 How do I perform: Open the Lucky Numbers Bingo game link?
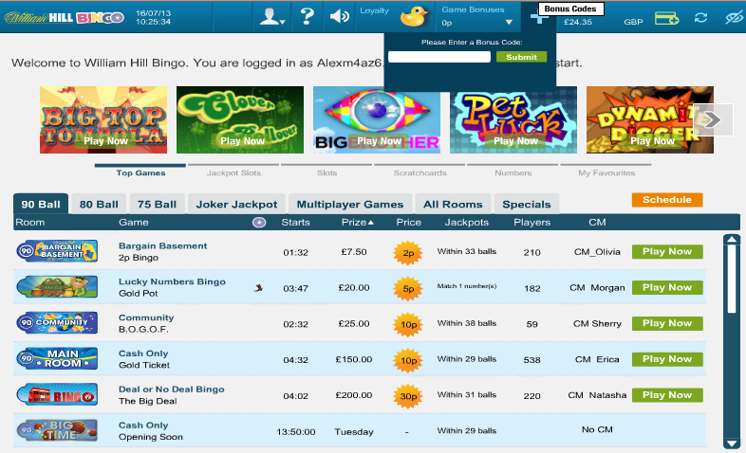(x=172, y=281)
